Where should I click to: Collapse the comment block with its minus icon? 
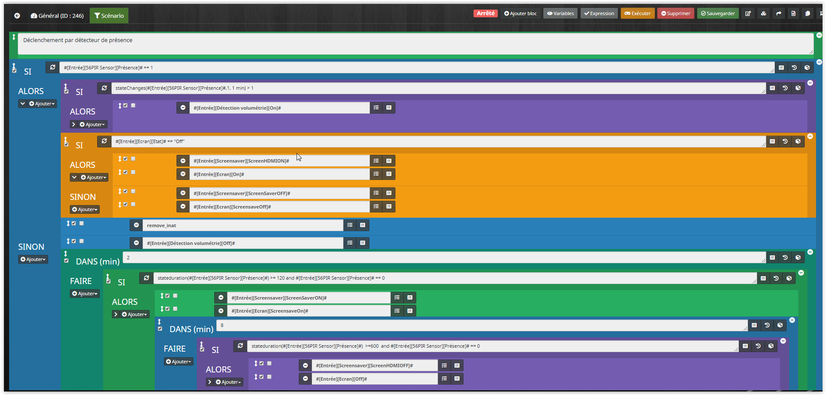[819, 35]
